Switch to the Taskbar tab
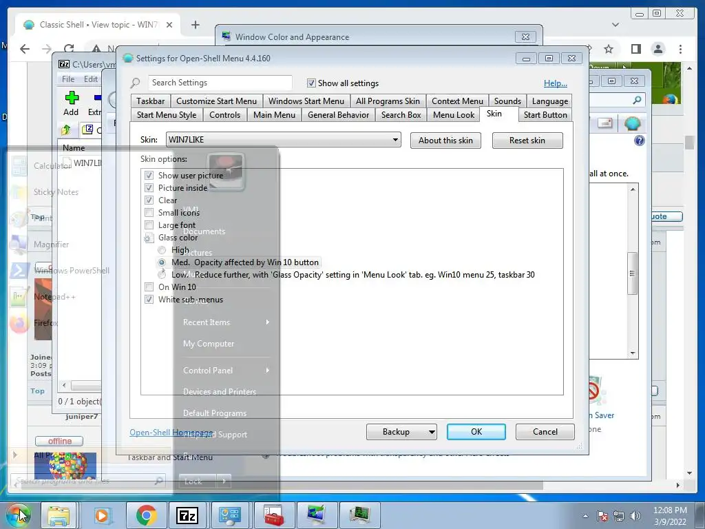The width and height of the screenshot is (705, 529). pos(151,101)
